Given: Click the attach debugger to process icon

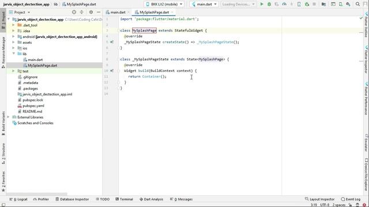Looking at the screenshot, I should click(307, 4).
